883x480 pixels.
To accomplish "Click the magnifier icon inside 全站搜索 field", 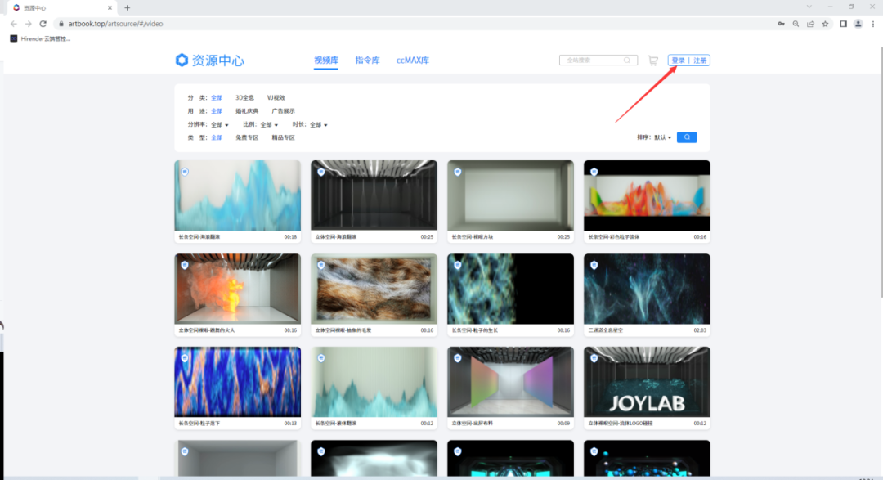I will pos(627,61).
